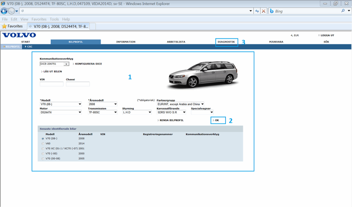Click the Volvo logo
Screen dimensions: 352x207
coord(19,35)
